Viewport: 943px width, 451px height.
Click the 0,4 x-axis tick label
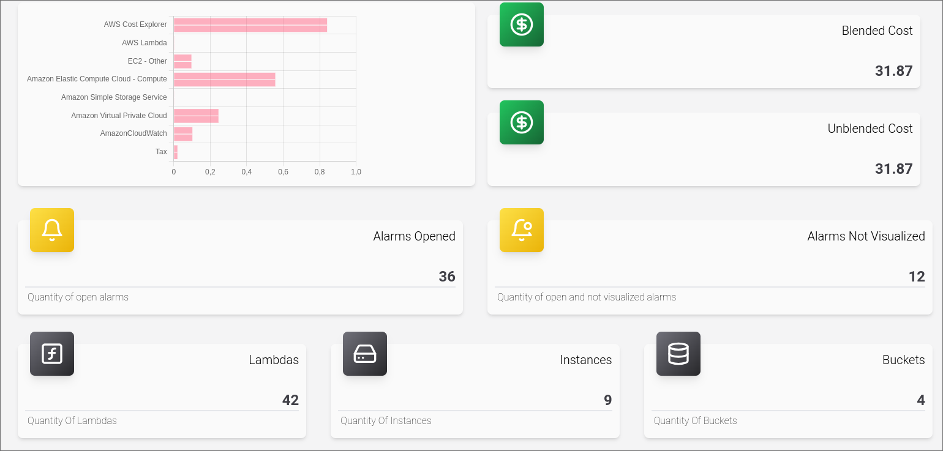pyautogui.click(x=247, y=172)
